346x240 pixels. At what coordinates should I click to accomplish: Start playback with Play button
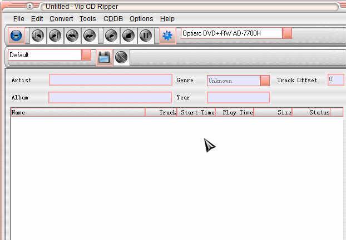pyautogui.click(x=111, y=35)
